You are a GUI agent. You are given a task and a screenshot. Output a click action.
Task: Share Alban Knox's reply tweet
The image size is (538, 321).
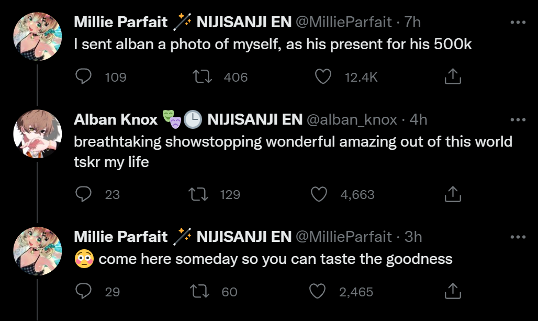pyautogui.click(x=453, y=195)
